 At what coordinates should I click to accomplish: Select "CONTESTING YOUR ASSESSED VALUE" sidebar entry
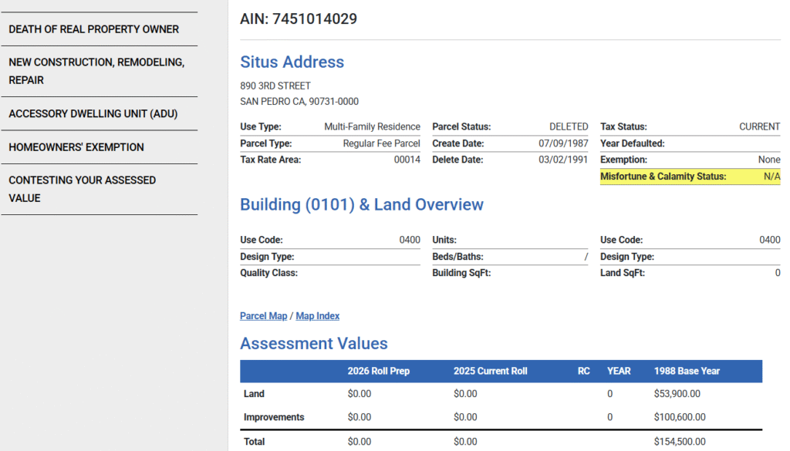pyautogui.click(x=82, y=189)
